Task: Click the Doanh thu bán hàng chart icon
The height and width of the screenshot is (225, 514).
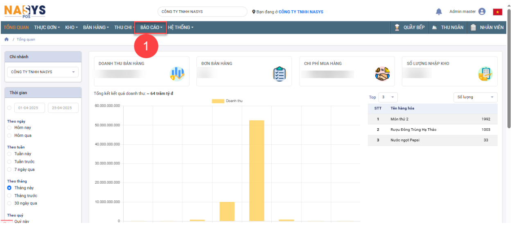Action: (177, 74)
